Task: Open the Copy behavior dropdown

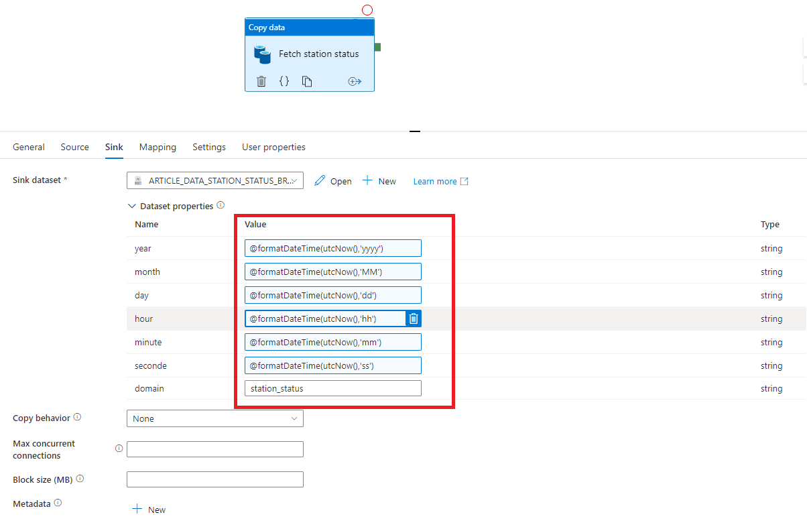Action: [214, 418]
